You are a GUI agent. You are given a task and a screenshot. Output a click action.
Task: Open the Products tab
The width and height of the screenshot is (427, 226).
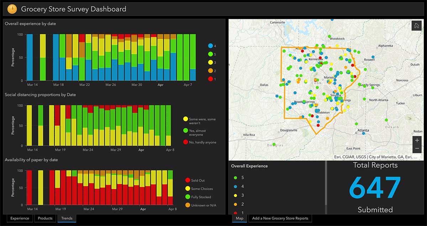(45, 218)
